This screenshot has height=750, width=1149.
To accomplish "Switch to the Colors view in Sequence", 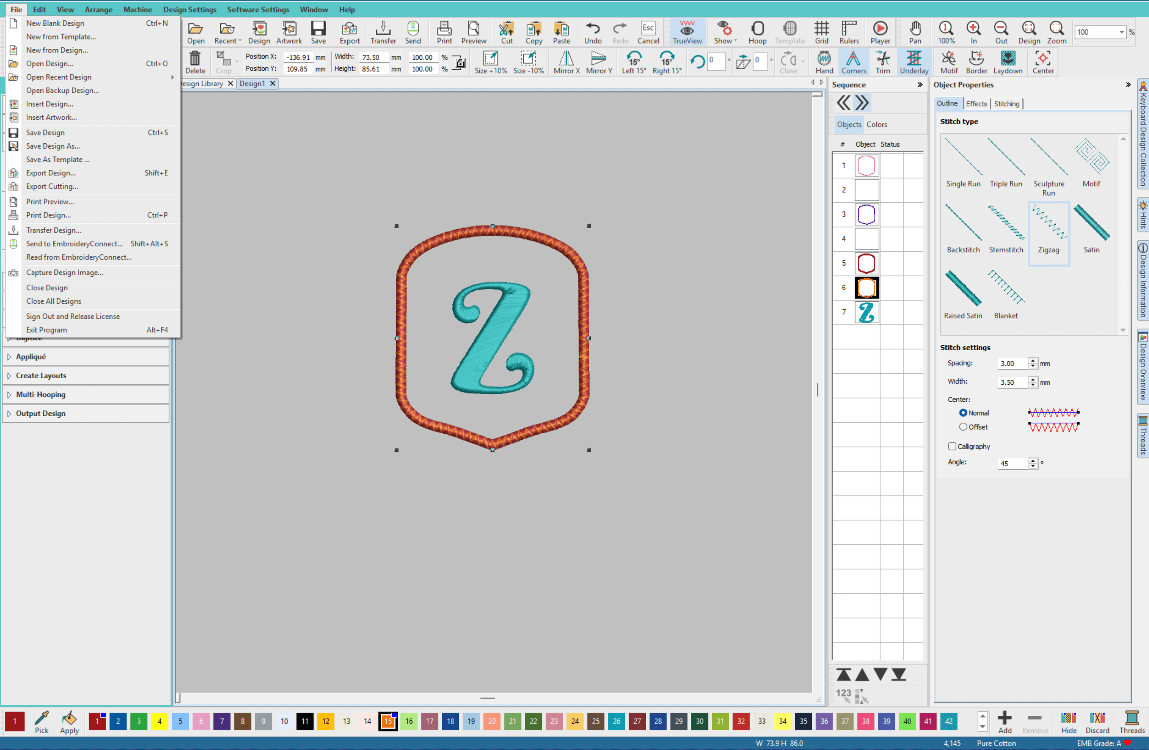I will pyautogui.click(x=876, y=125).
